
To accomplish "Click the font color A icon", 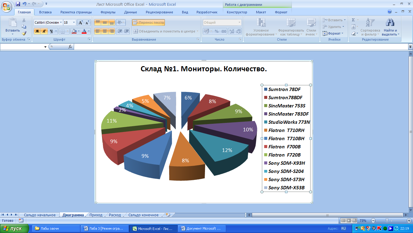I will 84,31.
